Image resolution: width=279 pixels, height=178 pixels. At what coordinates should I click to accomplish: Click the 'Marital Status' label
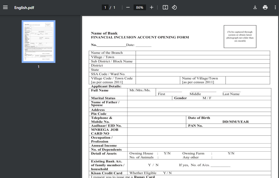(103, 98)
